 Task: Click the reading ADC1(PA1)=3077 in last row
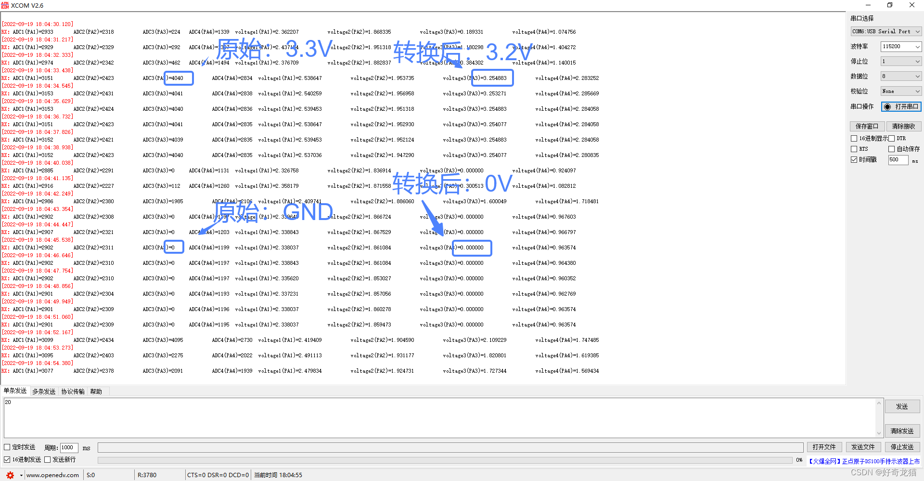click(x=33, y=371)
